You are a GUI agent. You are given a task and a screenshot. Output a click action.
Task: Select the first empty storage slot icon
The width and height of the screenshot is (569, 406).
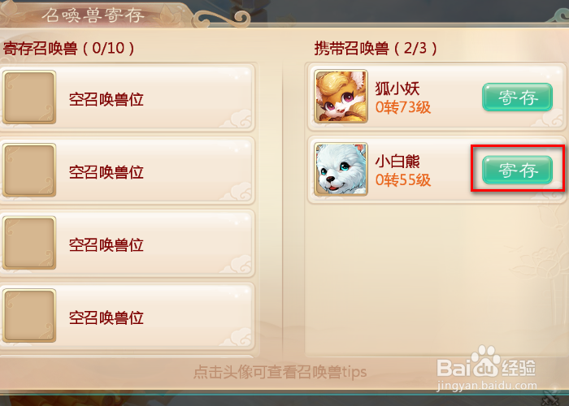pyautogui.click(x=29, y=97)
